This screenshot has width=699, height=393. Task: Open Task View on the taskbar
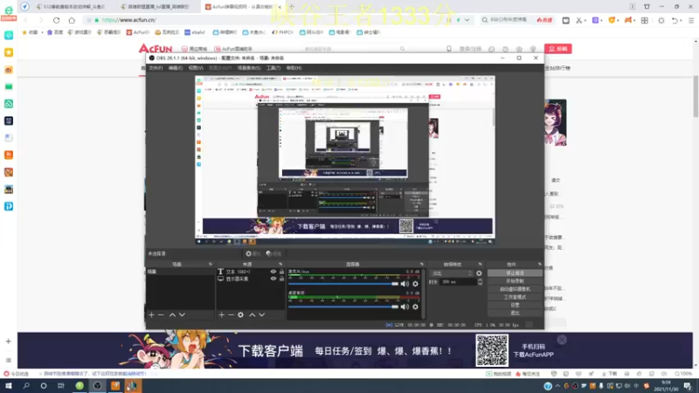coord(61,386)
